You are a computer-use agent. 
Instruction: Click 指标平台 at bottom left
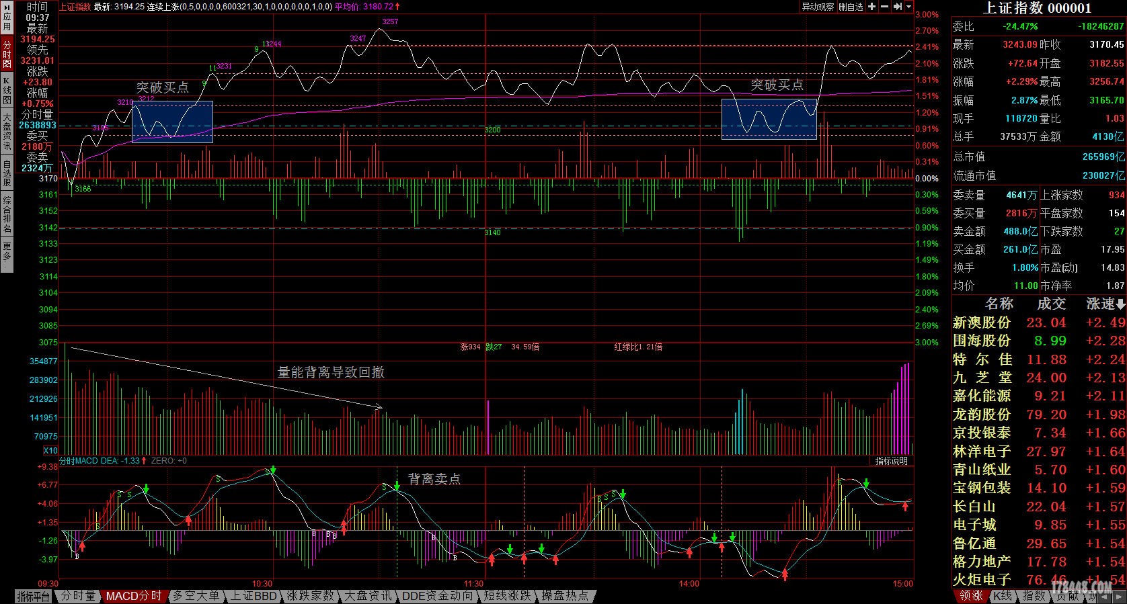[x=33, y=596]
